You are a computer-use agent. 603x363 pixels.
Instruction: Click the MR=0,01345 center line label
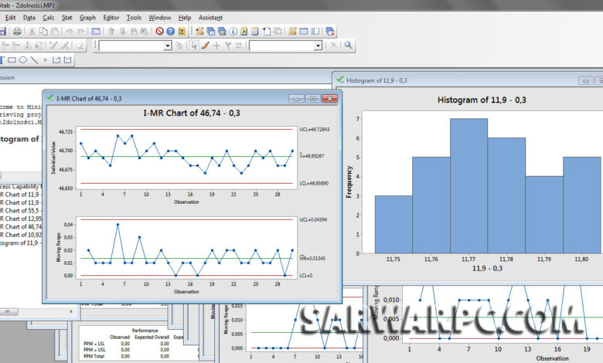click(x=312, y=259)
